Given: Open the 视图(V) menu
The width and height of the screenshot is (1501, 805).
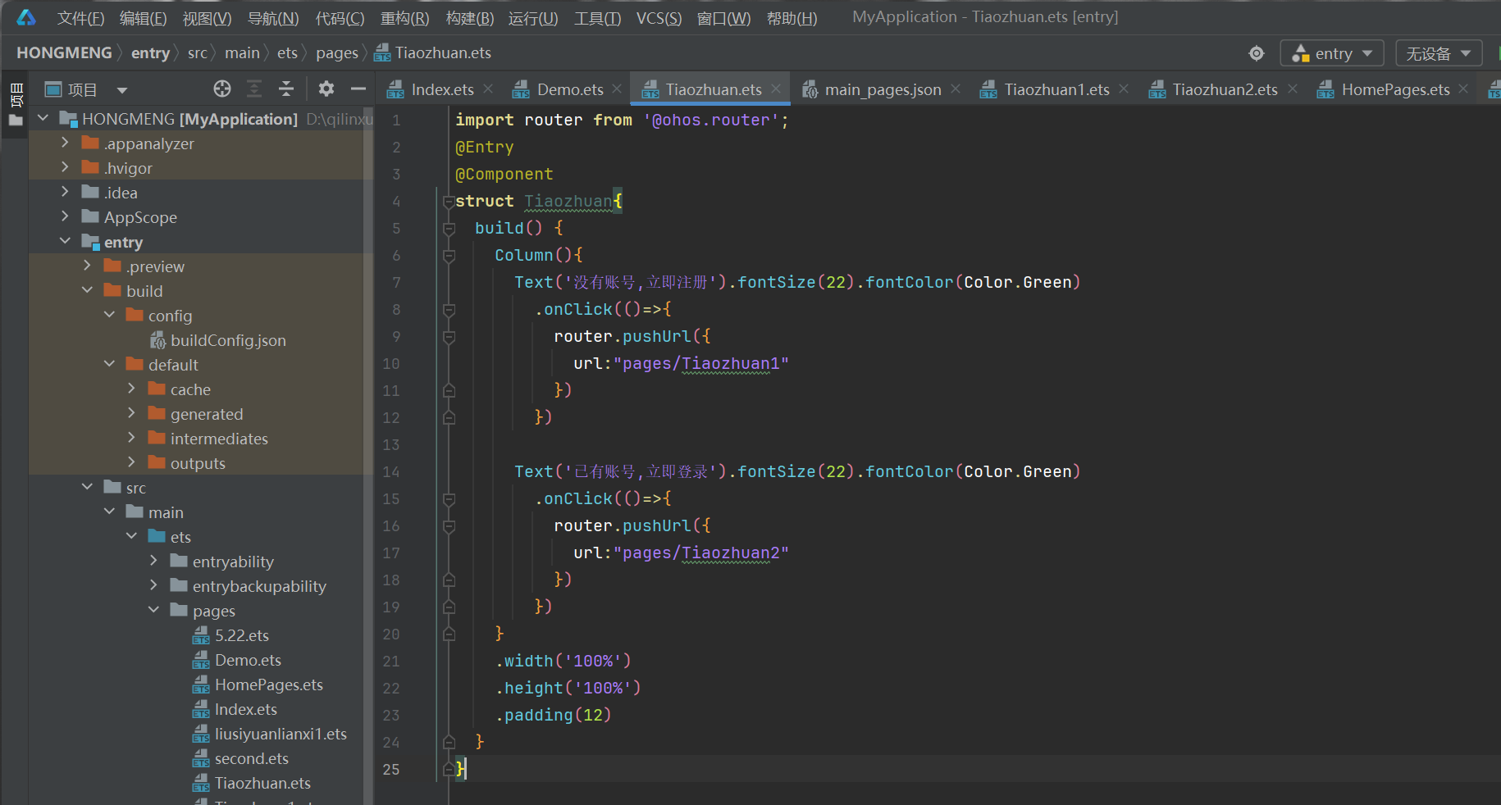Looking at the screenshot, I should point(207,18).
